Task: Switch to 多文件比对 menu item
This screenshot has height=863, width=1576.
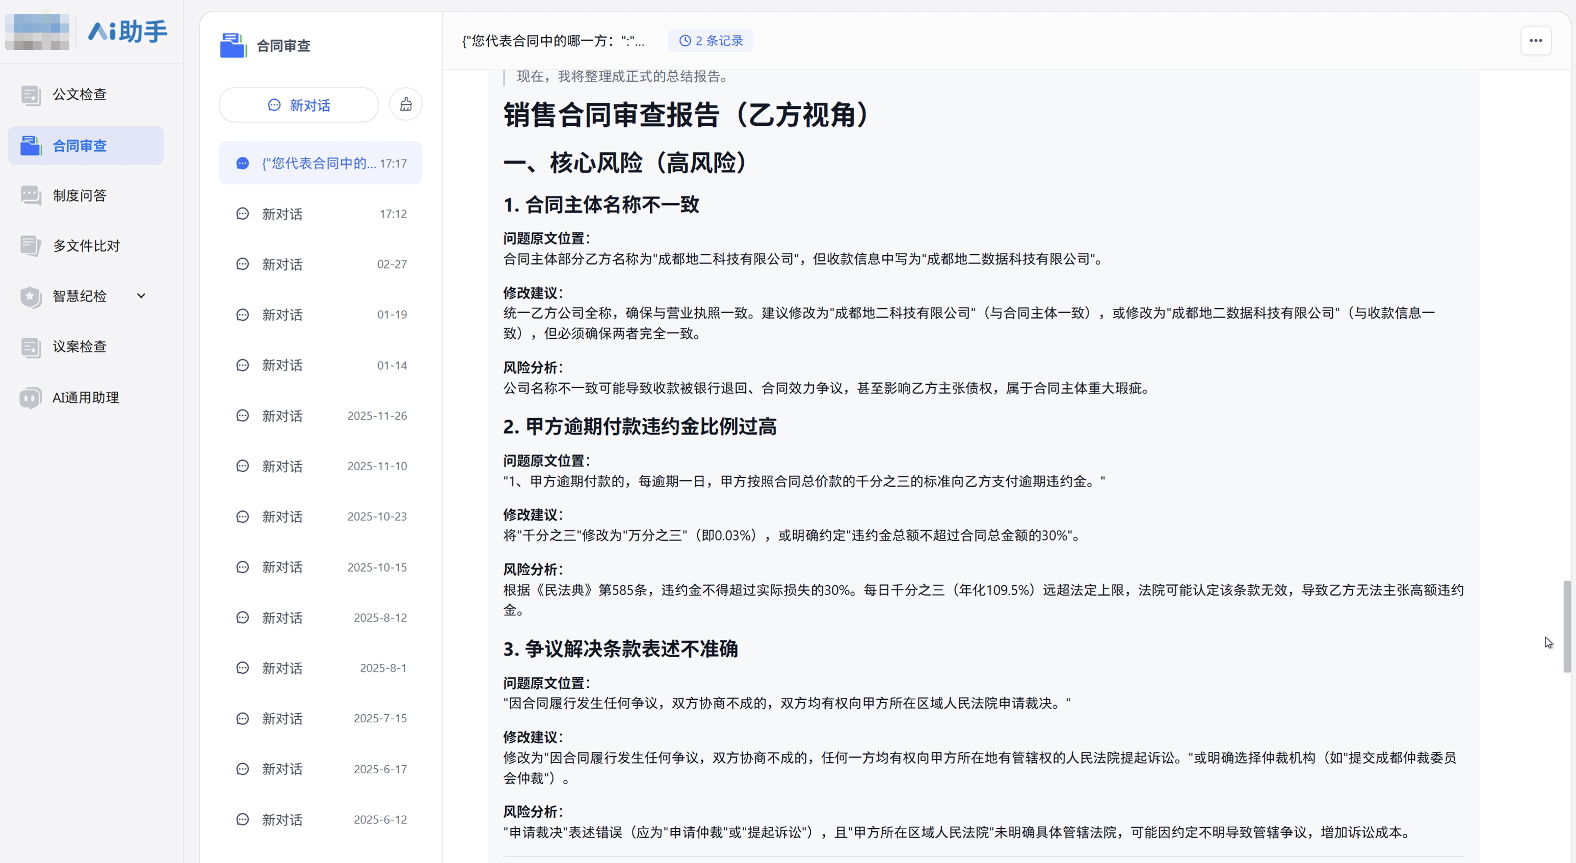Action: point(86,246)
